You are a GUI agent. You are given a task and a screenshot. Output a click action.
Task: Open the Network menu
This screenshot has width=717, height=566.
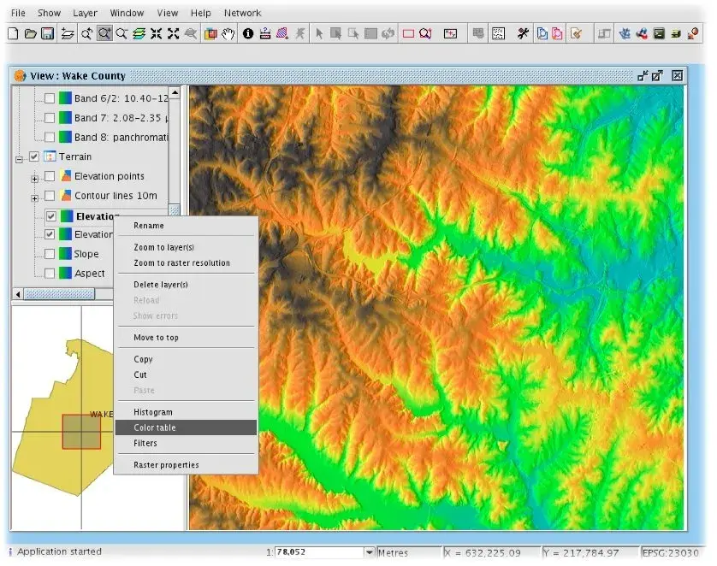coord(242,12)
